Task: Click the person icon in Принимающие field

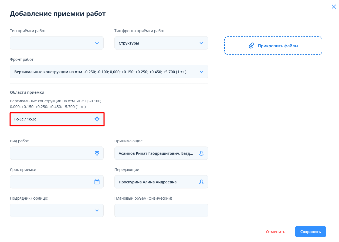Action: [201, 153]
